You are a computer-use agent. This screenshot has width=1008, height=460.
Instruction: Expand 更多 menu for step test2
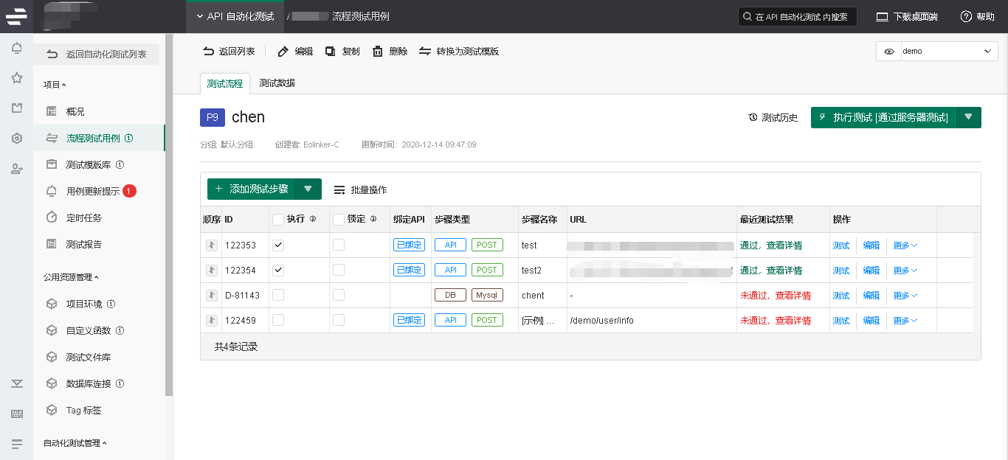905,271
